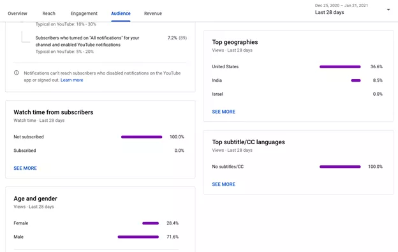Click the Top geographies heading
The height and width of the screenshot is (252, 398).
pyautogui.click(x=235, y=42)
